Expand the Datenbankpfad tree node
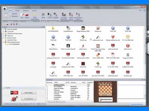This screenshot has width=149, height=111. pyautogui.click(x=3, y=29)
